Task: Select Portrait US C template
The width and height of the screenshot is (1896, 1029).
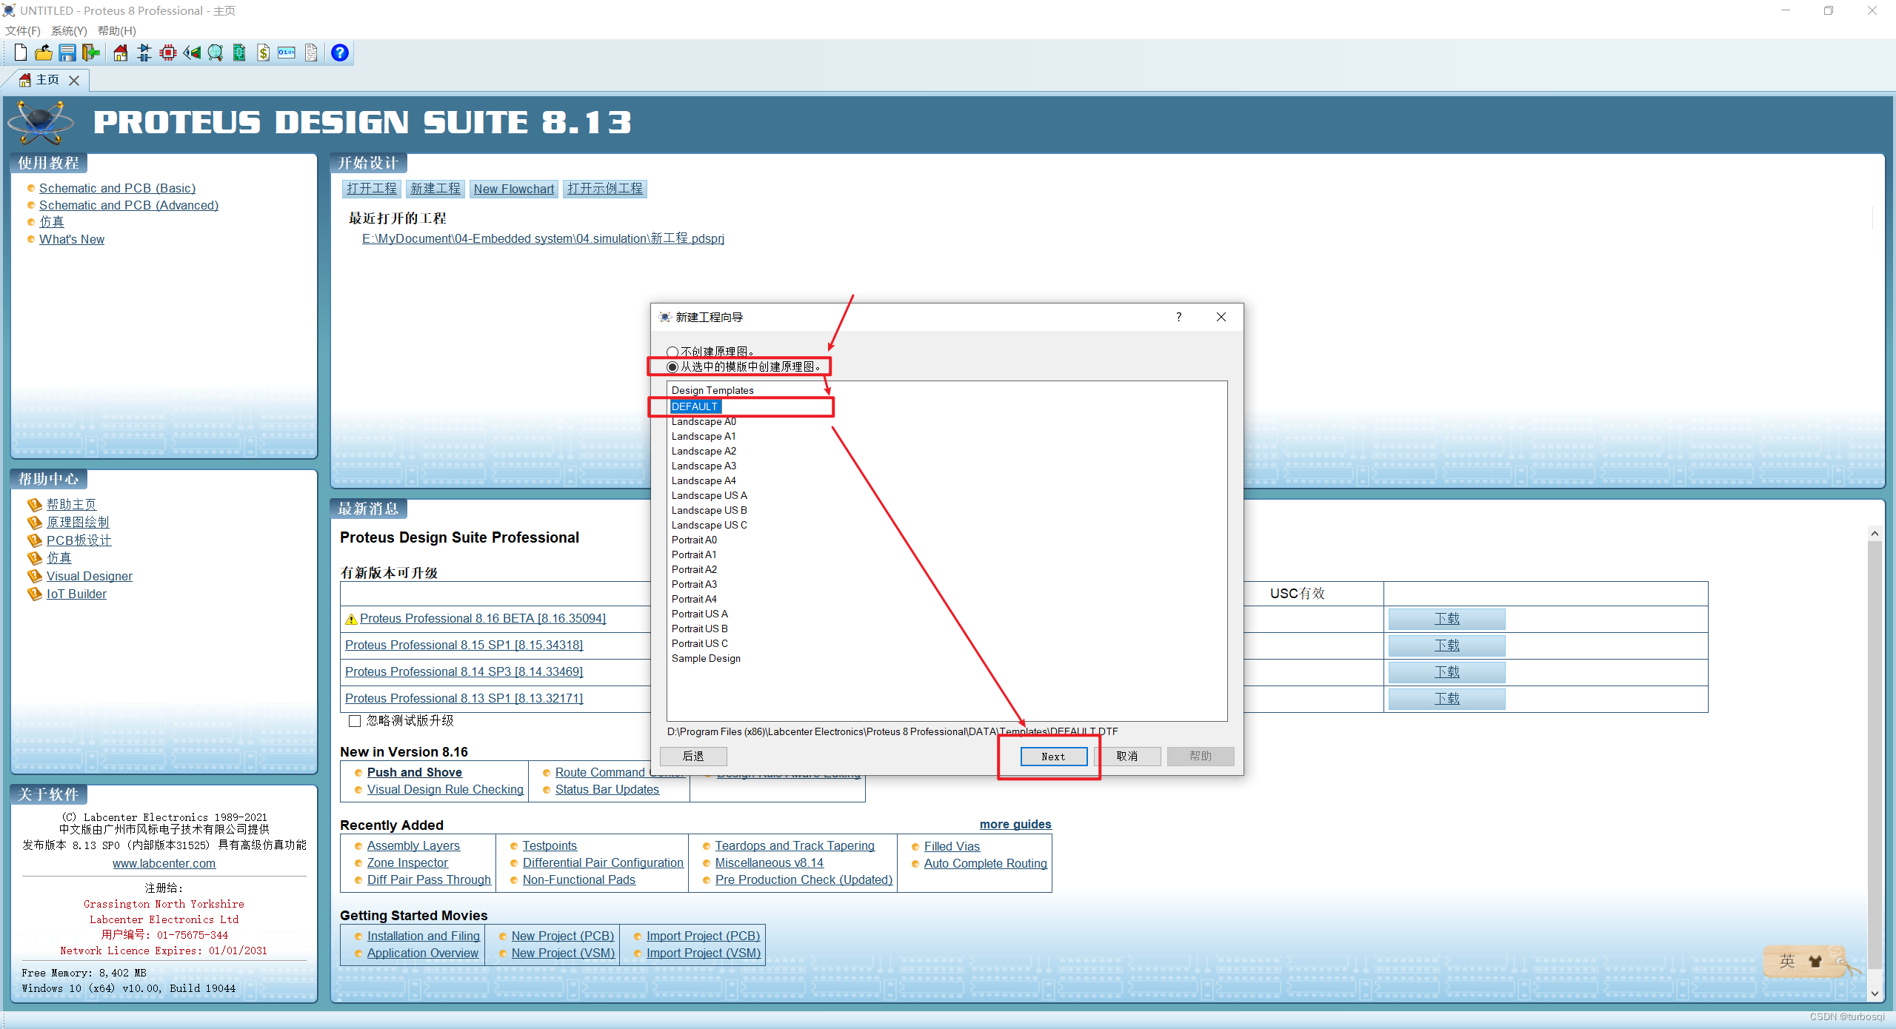Action: click(x=699, y=643)
